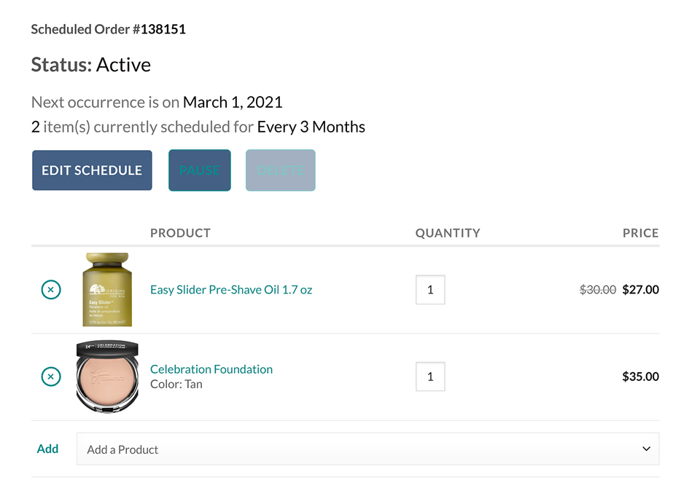Pause the scheduled order
The width and height of the screenshot is (700, 496).
(x=200, y=170)
